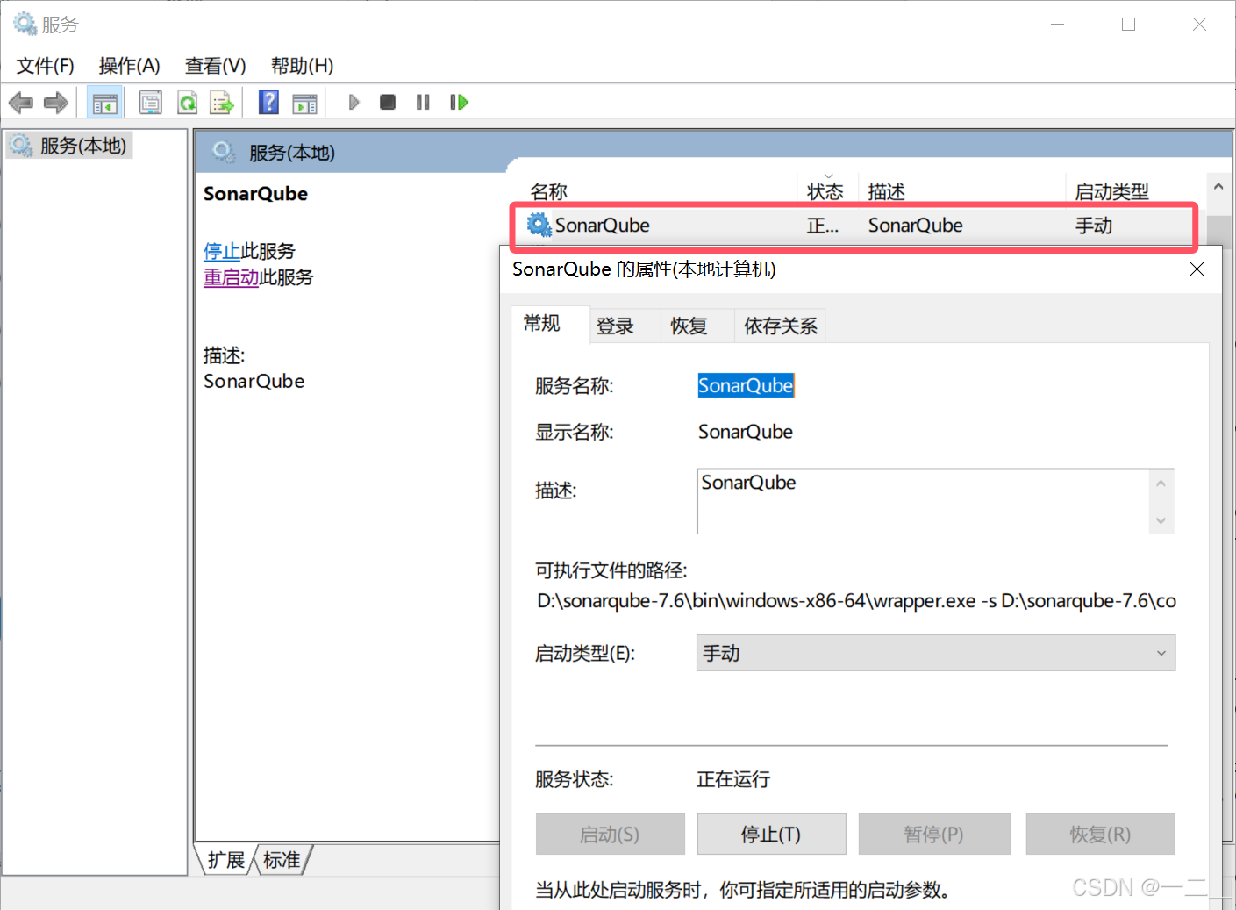Click the Stop service square icon
The image size is (1236, 910).
[388, 102]
